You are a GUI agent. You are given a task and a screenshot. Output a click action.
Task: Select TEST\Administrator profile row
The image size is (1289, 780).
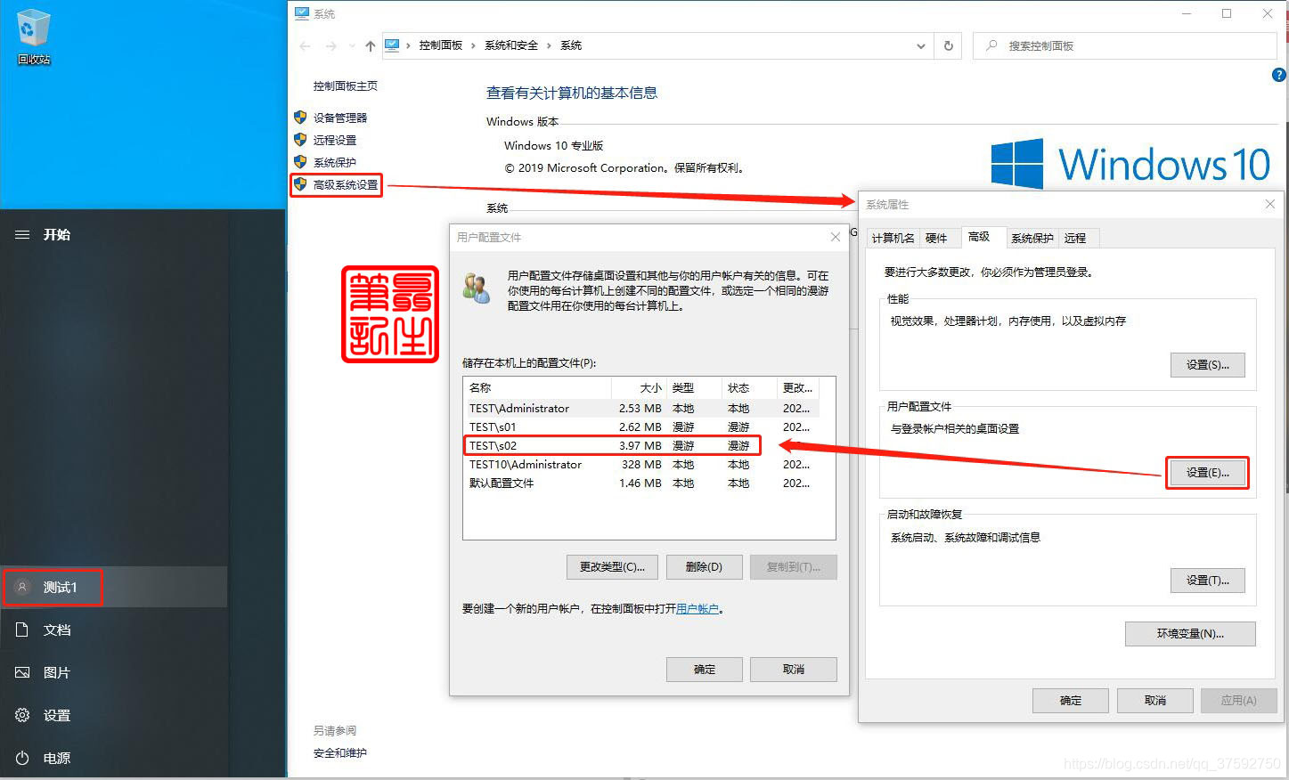(x=640, y=409)
